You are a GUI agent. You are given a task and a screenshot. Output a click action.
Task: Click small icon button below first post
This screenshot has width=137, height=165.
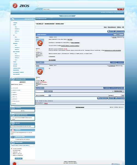click(x=37, y=62)
